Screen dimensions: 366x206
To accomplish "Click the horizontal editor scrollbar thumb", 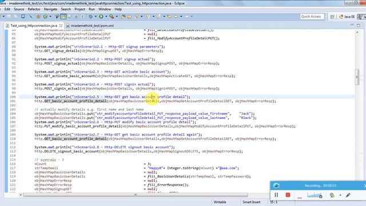I will [x=136, y=195].
